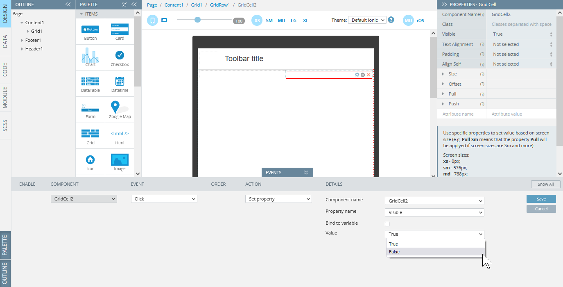Add Card component from palette
The height and width of the screenshot is (287, 563).
(x=120, y=32)
